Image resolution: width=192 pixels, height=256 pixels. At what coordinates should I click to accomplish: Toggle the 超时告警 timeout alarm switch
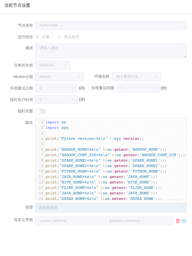[x=41, y=111]
